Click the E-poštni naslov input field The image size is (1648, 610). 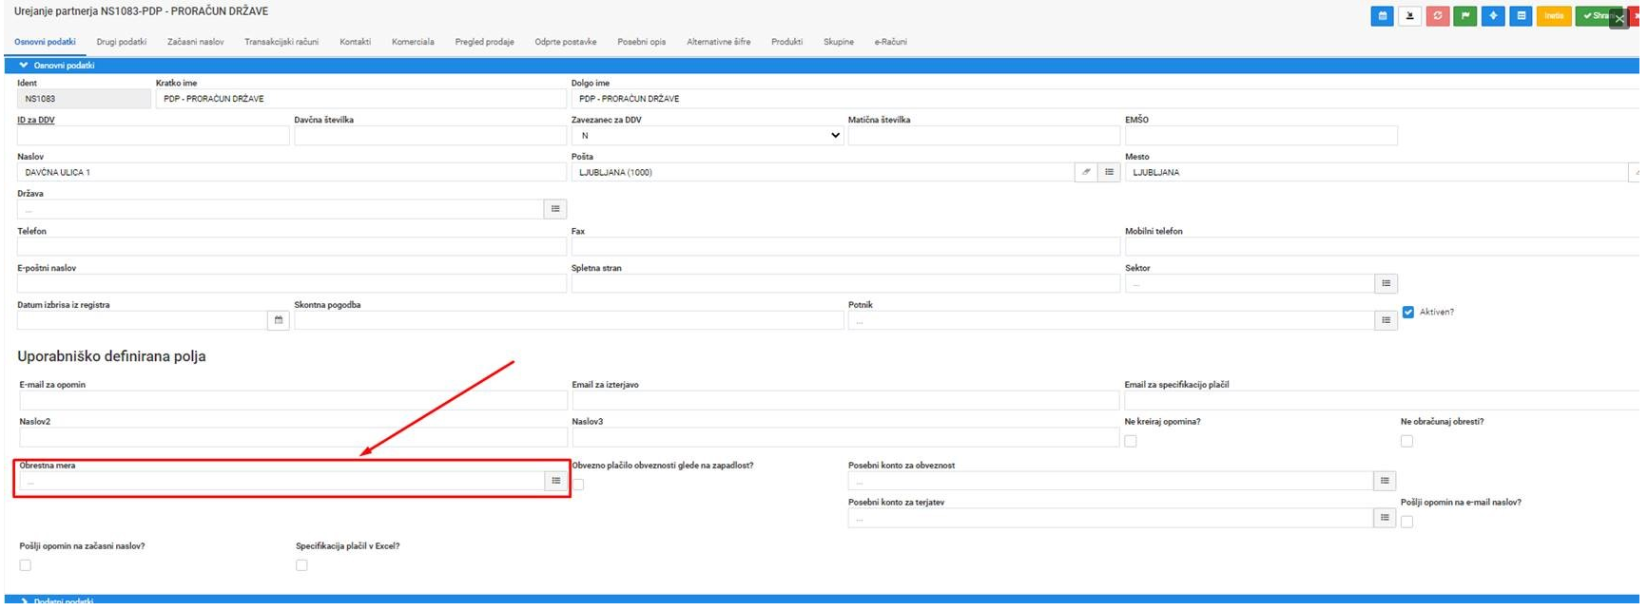click(291, 283)
